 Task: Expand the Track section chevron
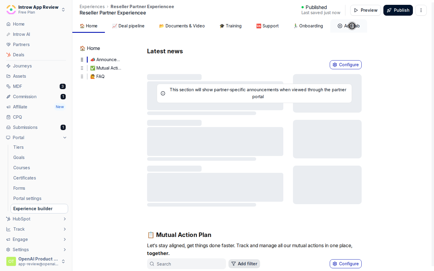coord(65,229)
